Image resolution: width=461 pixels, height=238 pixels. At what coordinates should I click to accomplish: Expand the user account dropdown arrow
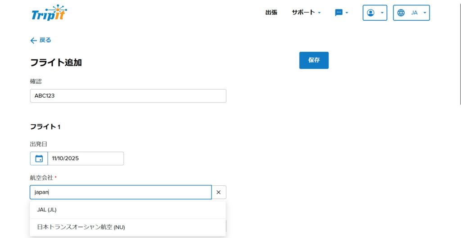coord(382,13)
